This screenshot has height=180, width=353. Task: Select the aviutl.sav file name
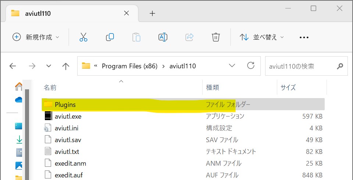[x=68, y=140]
